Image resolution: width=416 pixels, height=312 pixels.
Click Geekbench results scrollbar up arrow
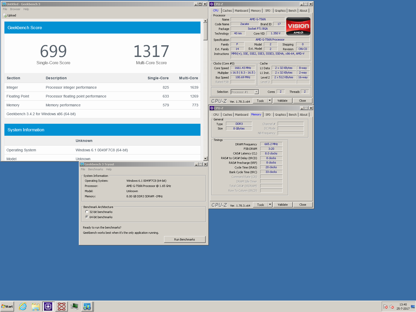coord(205,21)
